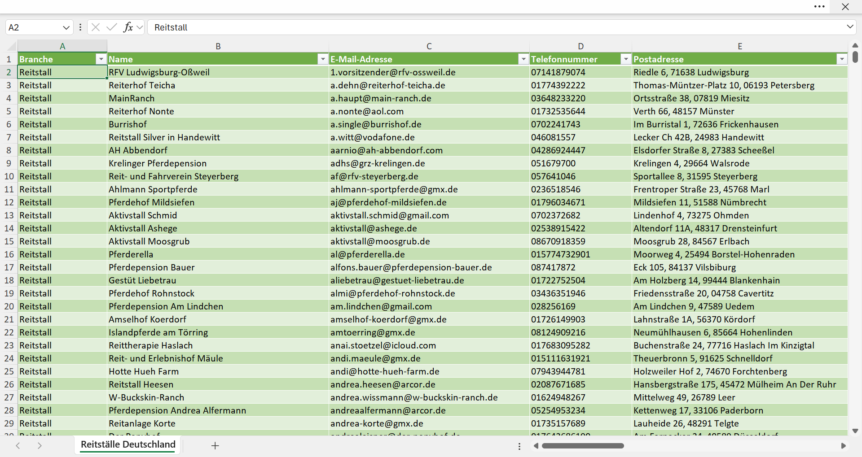
Task: Select row 22 header
Action: pyautogui.click(x=9, y=332)
